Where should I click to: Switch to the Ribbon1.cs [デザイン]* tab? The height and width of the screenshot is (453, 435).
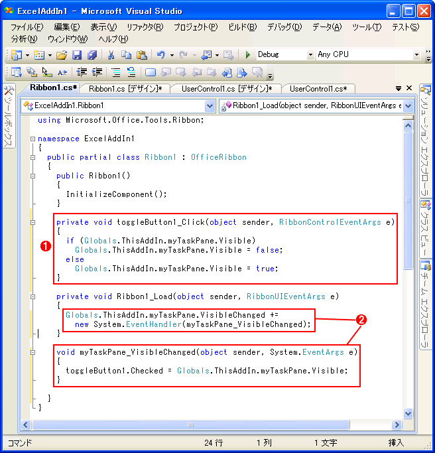pyautogui.click(x=125, y=89)
